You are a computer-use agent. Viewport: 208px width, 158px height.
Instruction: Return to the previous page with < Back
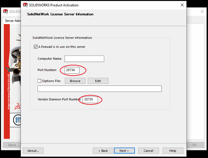(103, 151)
